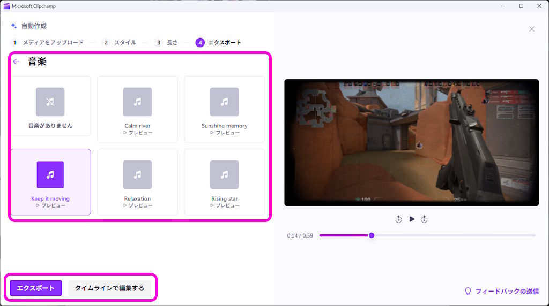The image size is (549, 306).
Task: Click the video preview thumbnail
Action: [411, 142]
